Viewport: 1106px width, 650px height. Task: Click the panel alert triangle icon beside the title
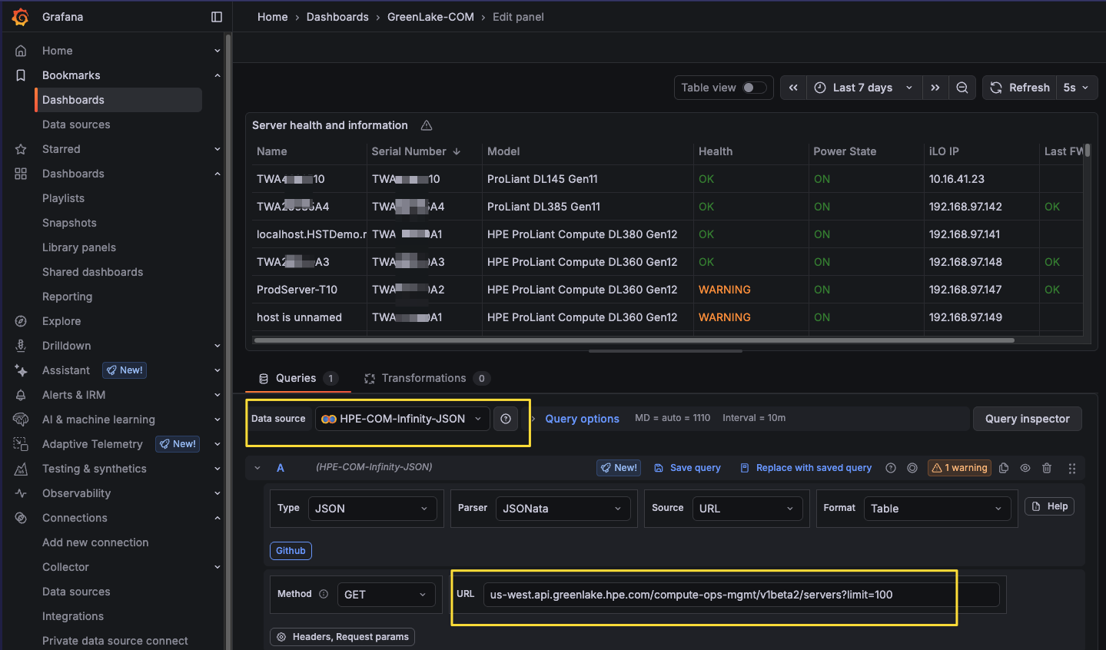[x=427, y=125]
